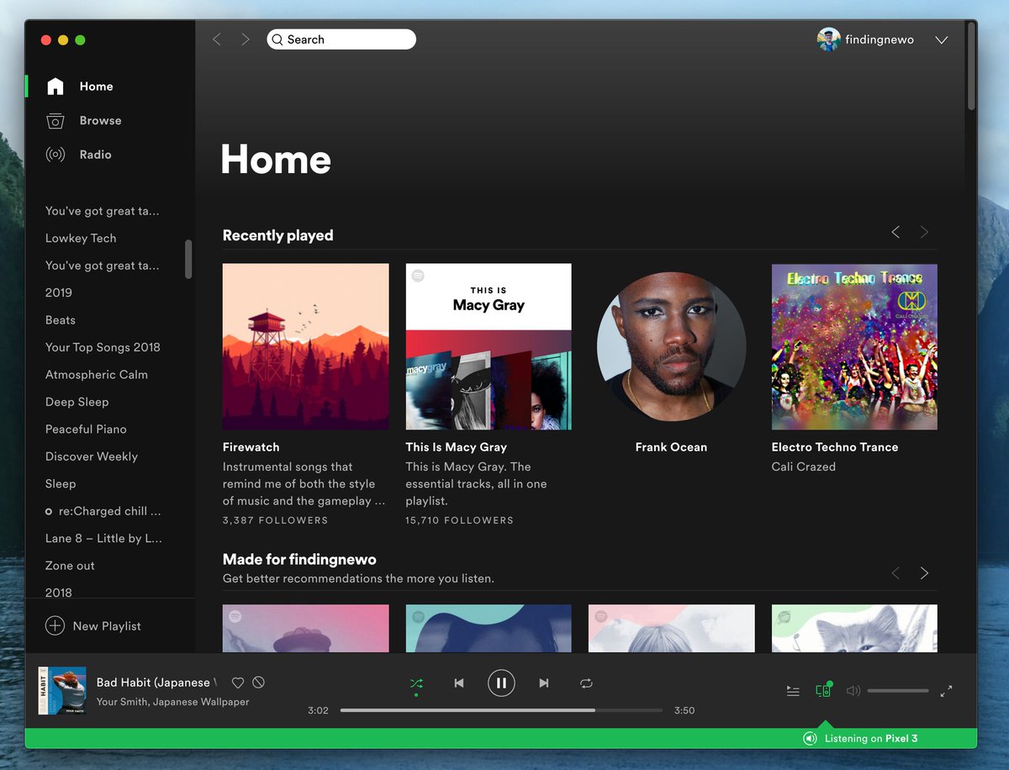Open the findingnewo profile

tap(880, 40)
